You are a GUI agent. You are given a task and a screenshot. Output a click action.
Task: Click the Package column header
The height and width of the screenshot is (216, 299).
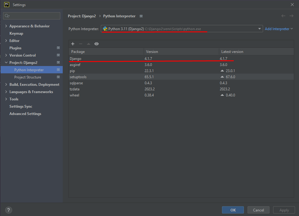pyautogui.click(x=106, y=52)
